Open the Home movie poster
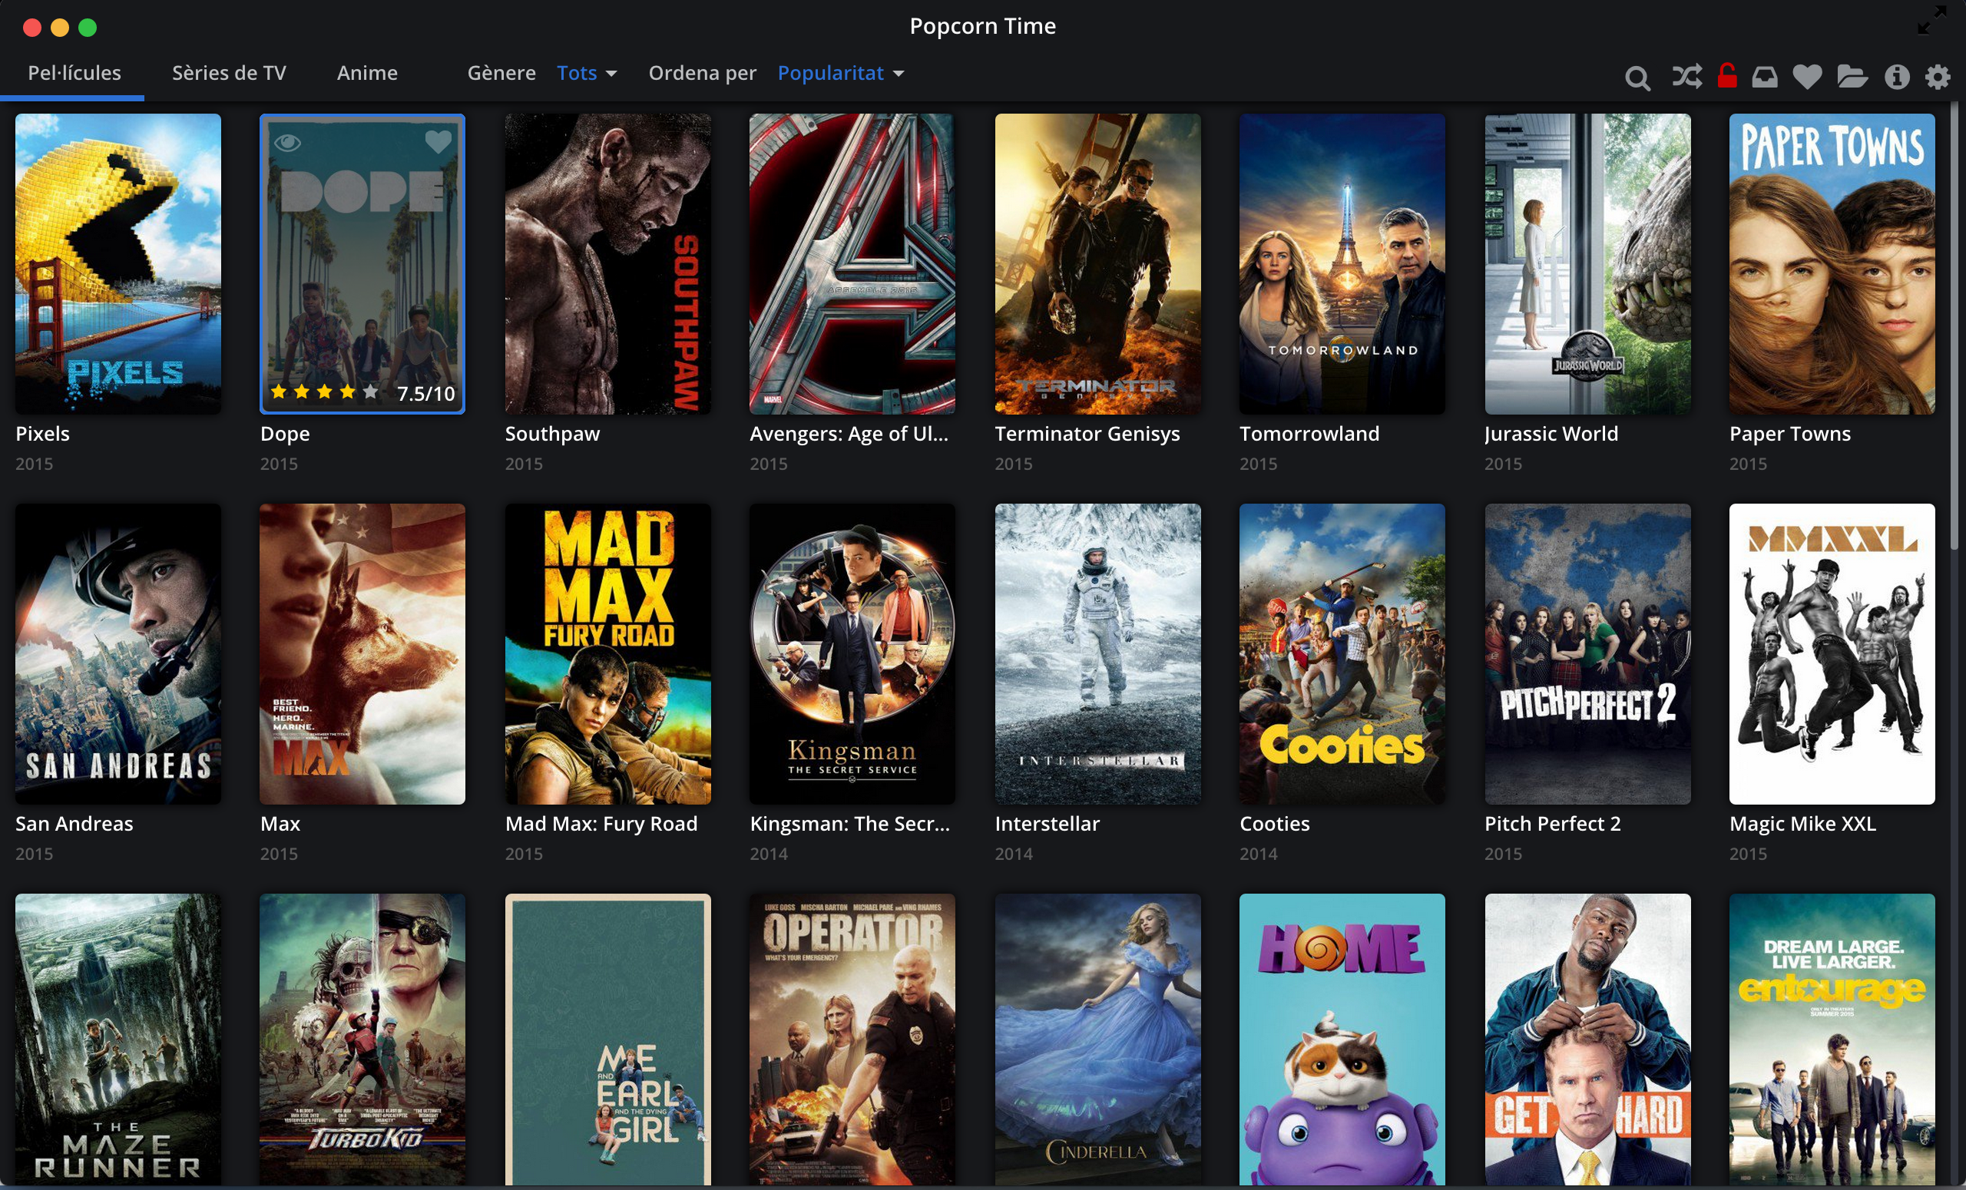This screenshot has width=1966, height=1190. click(x=1342, y=1040)
